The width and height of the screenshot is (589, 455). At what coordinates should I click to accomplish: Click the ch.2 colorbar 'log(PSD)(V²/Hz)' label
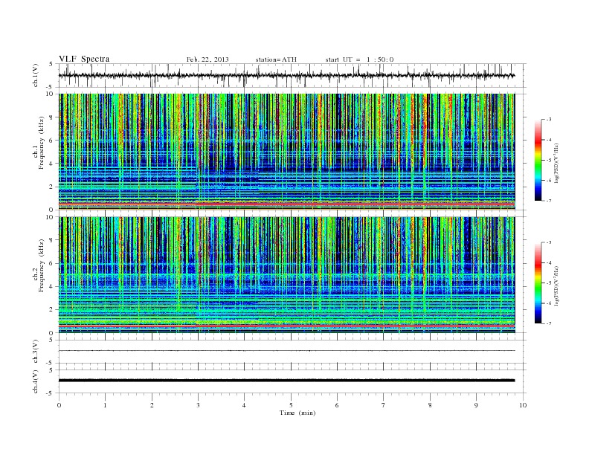tap(556, 285)
